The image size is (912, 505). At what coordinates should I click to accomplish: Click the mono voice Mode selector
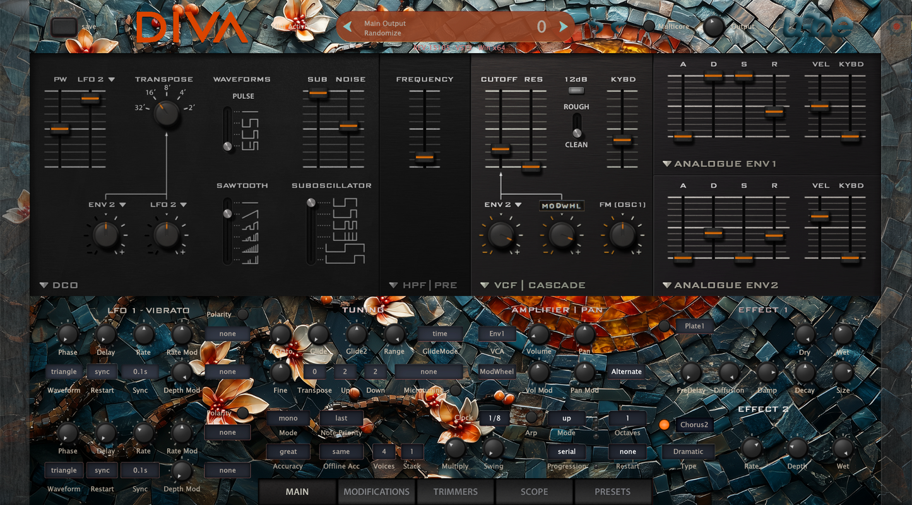point(288,418)
